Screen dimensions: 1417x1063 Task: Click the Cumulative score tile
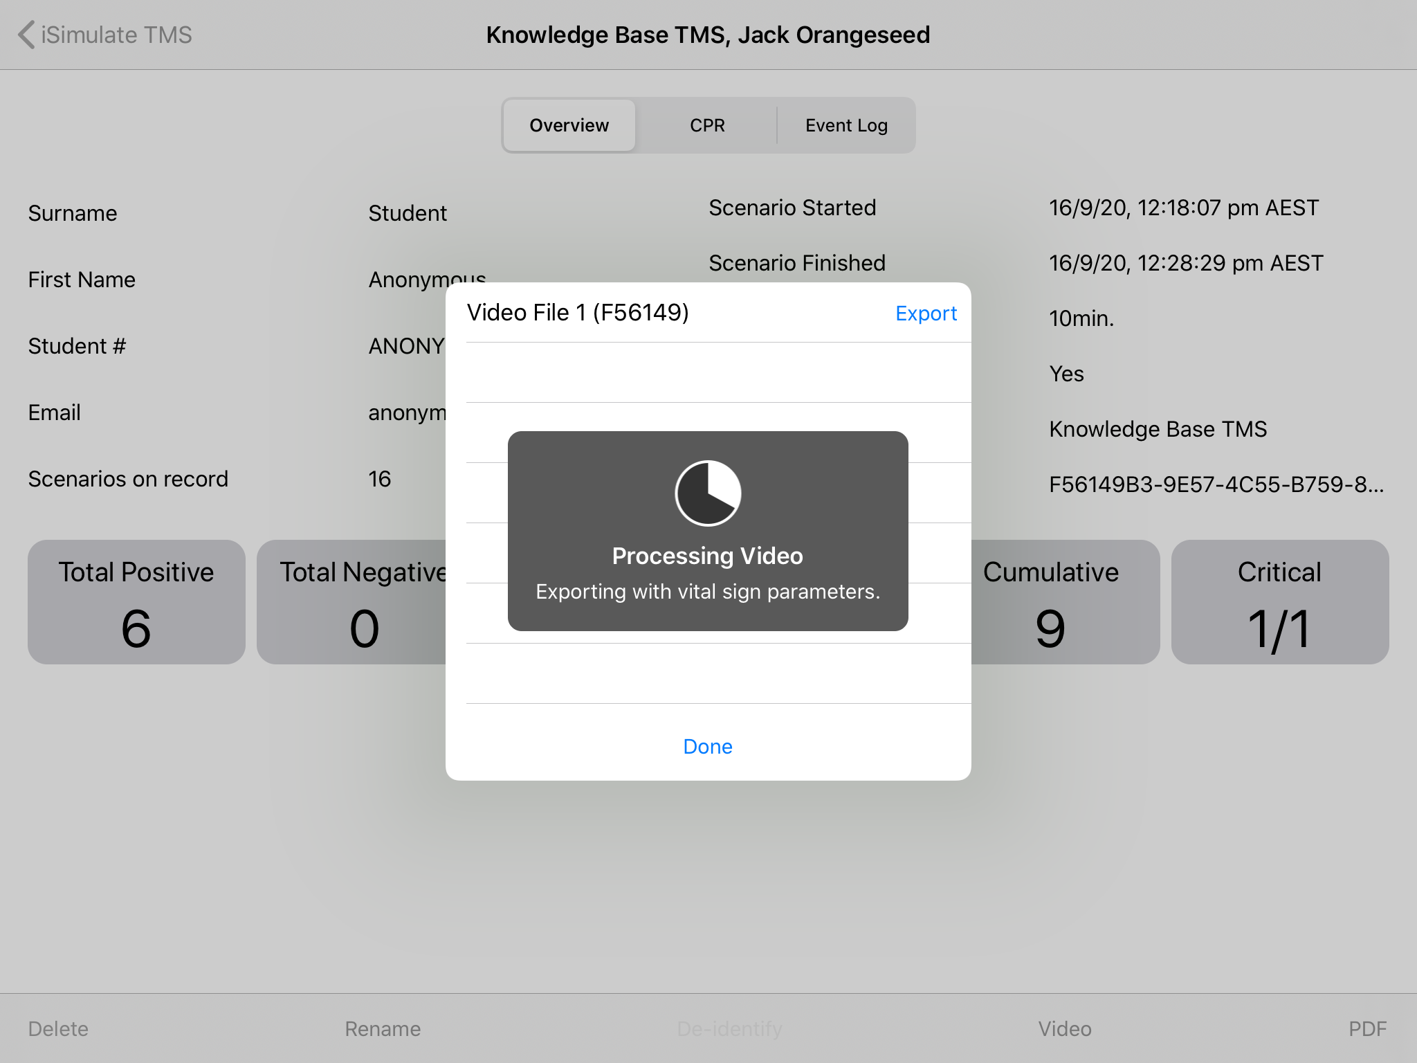(x=1064, y=602)
